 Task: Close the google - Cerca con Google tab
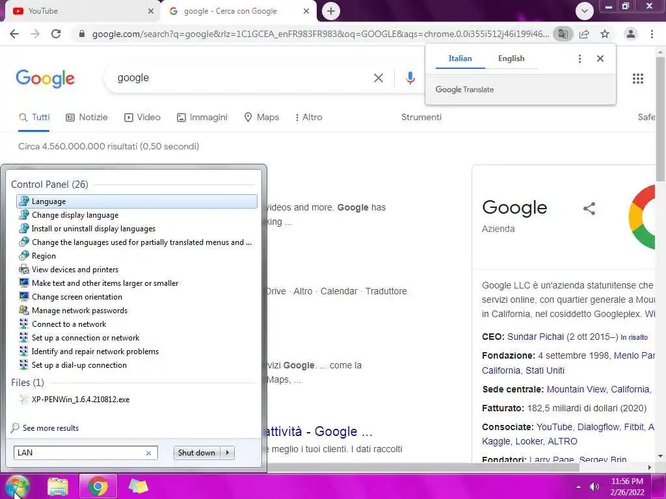tap(306, 12)
